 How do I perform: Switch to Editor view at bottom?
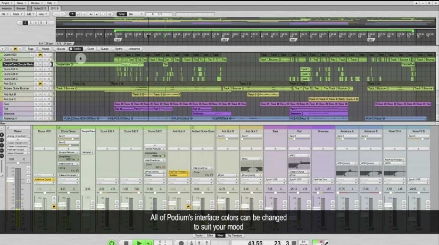210,235
